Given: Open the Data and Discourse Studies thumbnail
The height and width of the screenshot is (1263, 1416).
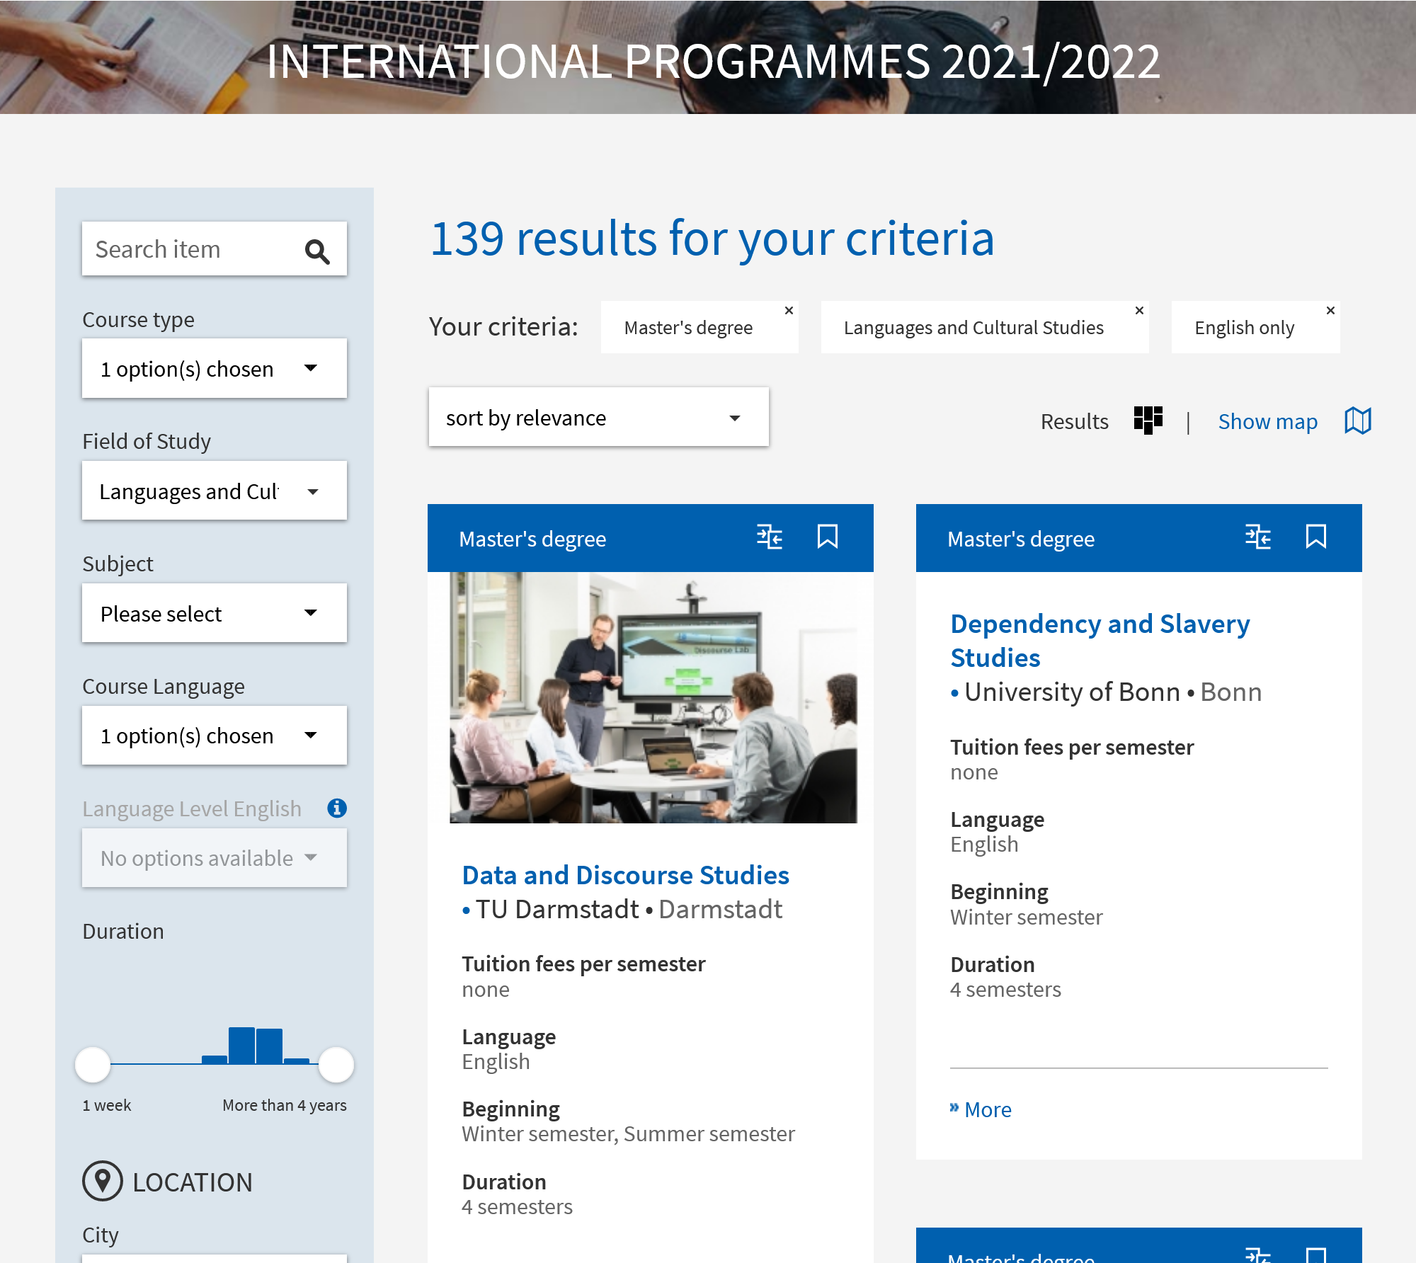Looking at the screenshot, I should [x=653, y=698].
